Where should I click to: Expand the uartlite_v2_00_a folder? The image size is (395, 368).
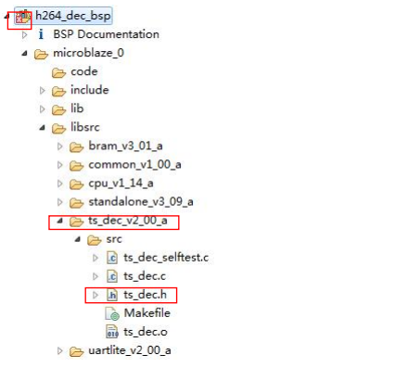[60, 350]
